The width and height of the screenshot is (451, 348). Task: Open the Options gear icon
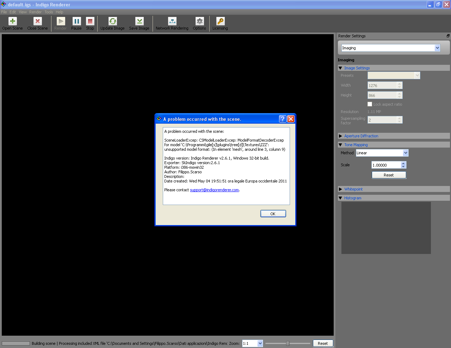[x=200, y=21]
